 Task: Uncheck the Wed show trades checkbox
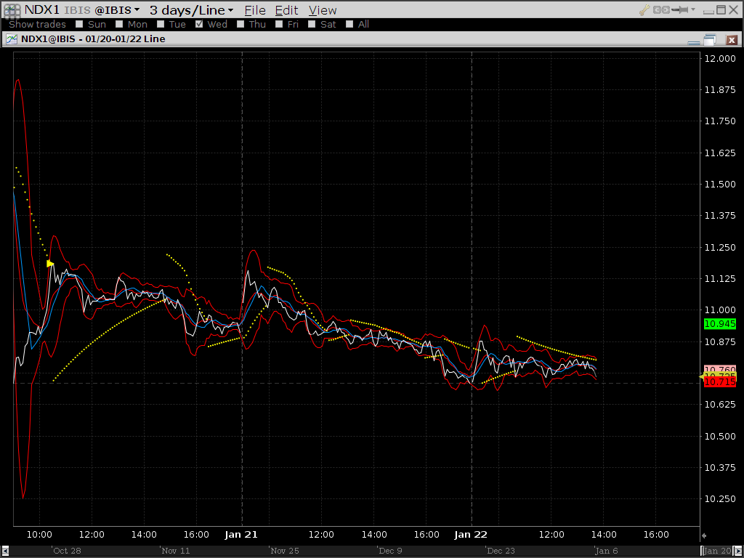199,24
